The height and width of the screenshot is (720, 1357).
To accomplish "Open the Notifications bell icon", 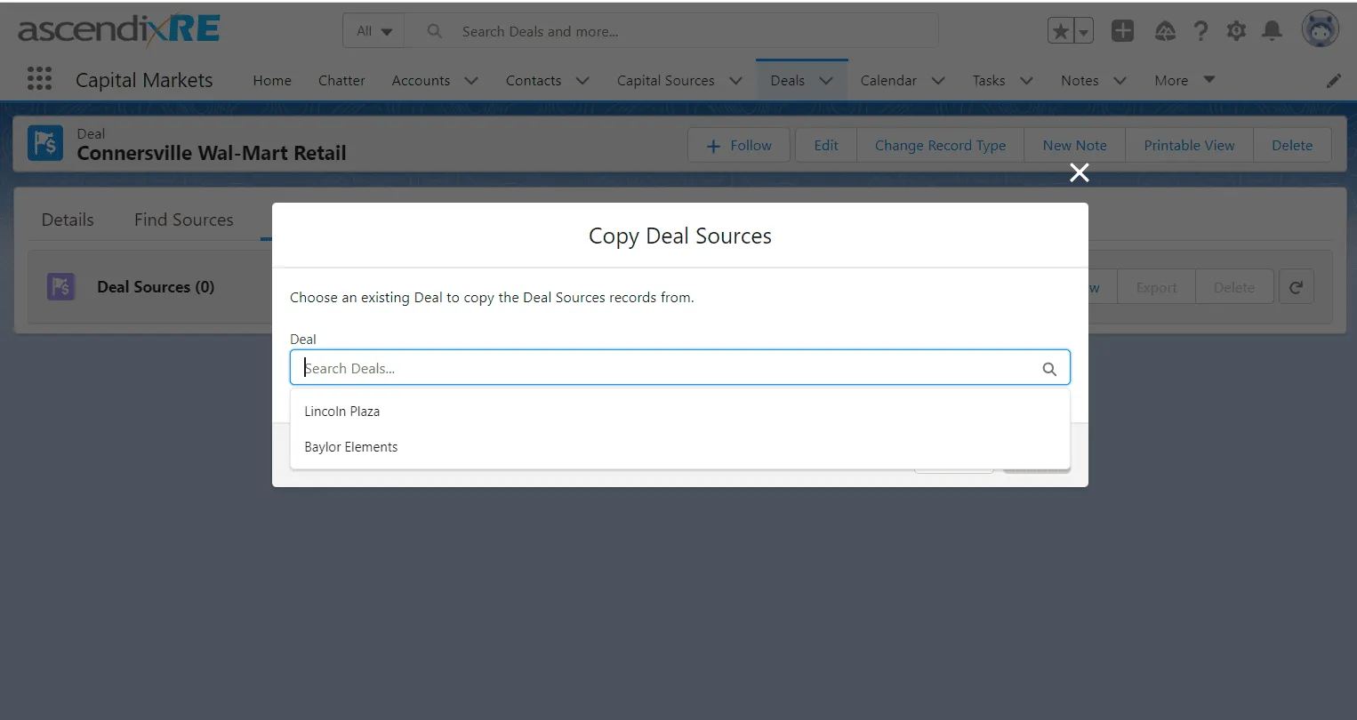I will [1273, 31].
